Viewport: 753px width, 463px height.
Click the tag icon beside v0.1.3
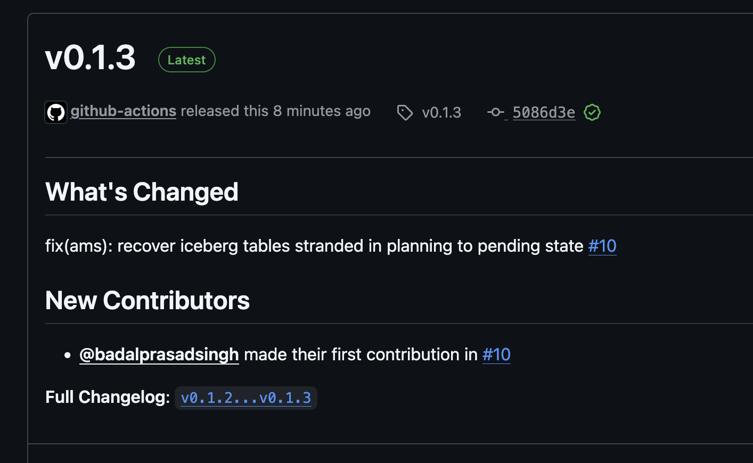405,112
